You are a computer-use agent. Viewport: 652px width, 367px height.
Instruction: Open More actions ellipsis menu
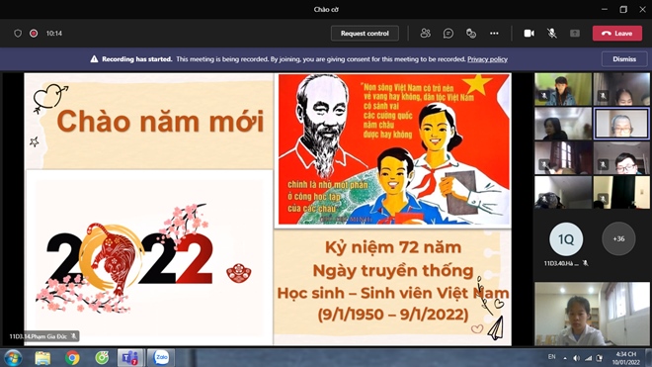click(494, 34)
